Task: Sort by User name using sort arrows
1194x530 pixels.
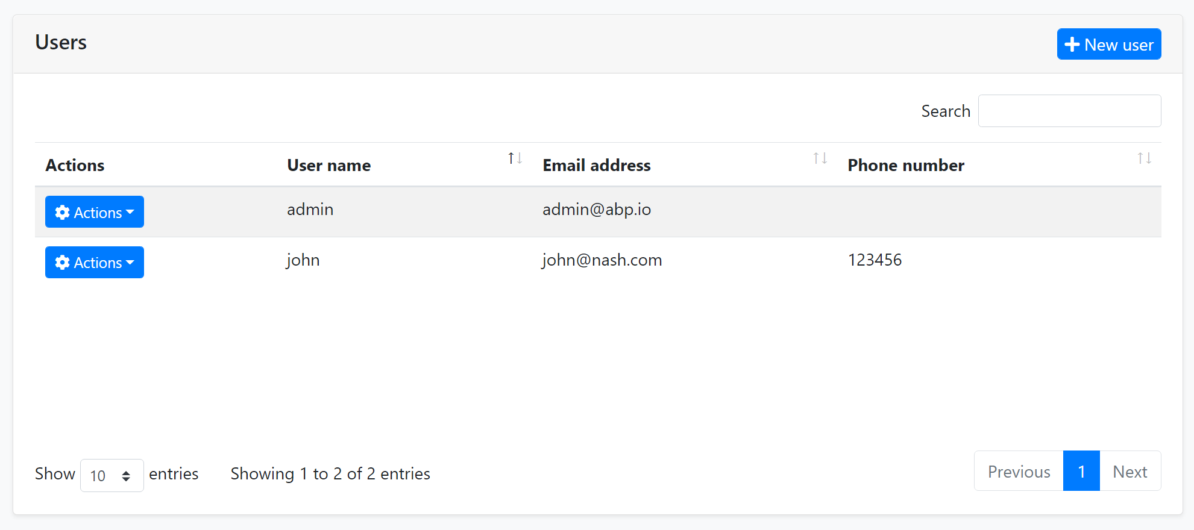Action: click(x=515, y=158)
